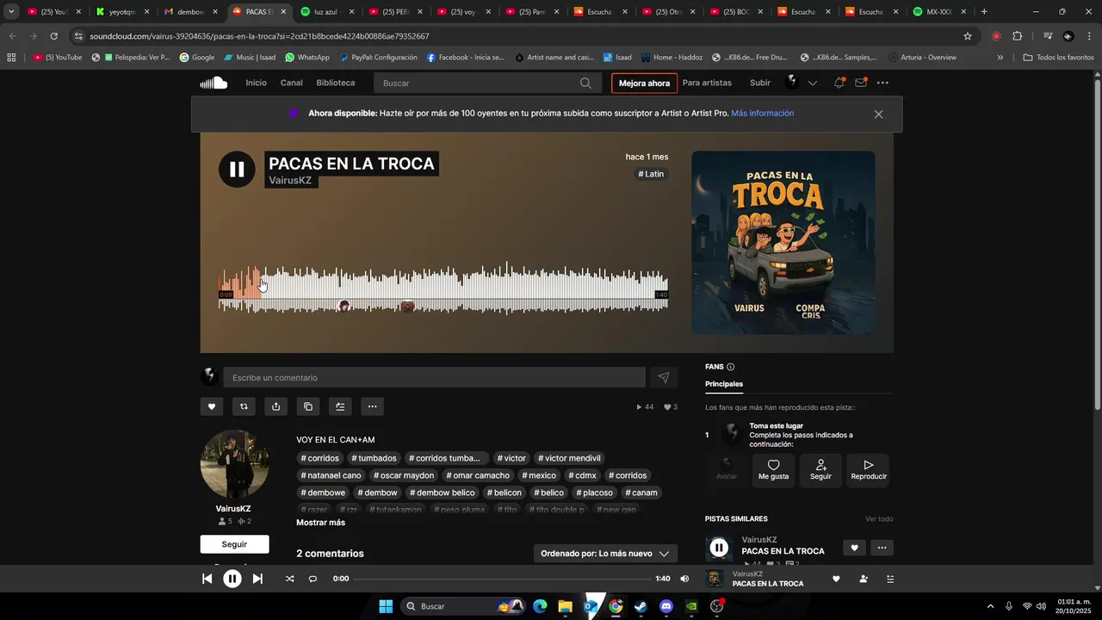Screen dimensions: 1102x620
Task: Click the # natanael cano tag
Action: (x=331, y=475)
